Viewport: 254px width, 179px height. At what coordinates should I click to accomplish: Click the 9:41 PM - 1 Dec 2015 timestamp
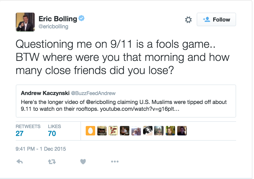pos(41,149)
